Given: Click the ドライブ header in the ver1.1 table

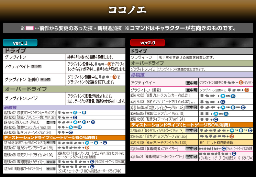Looking at the screenshot, I should click(64, 51).
